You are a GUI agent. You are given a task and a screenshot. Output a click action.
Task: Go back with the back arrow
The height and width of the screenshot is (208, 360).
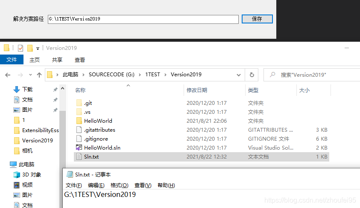(8, 75)
